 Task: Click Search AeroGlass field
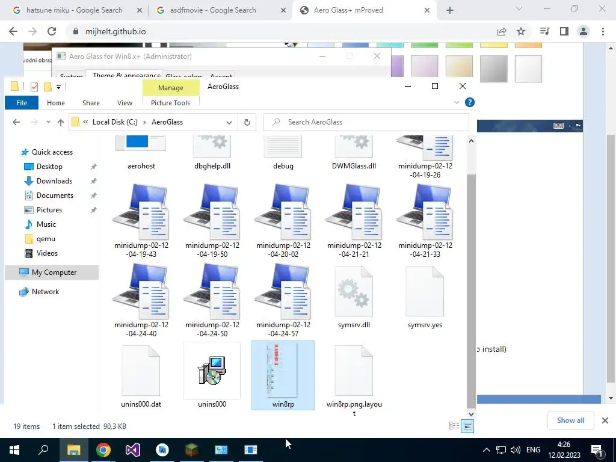click(366, 122)
